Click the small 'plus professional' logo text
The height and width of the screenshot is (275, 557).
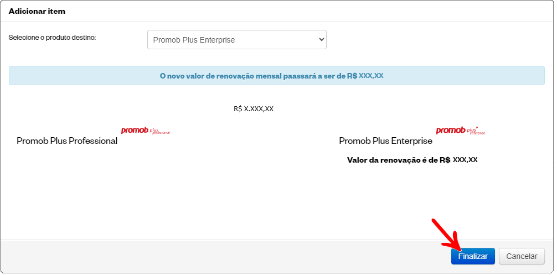pos(160,132)
